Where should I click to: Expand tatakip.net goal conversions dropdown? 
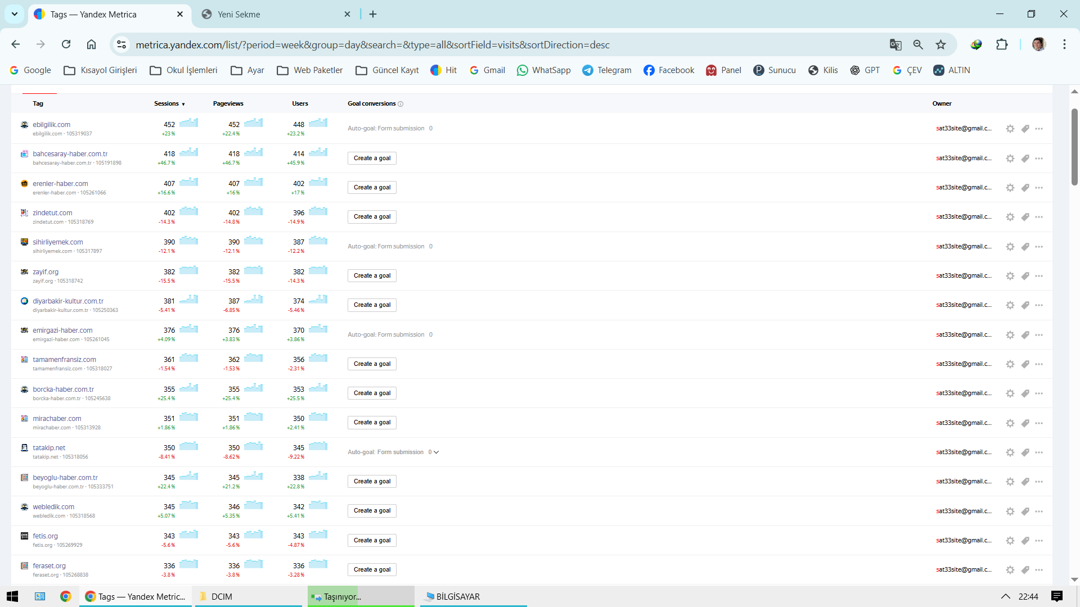point(436,452)
